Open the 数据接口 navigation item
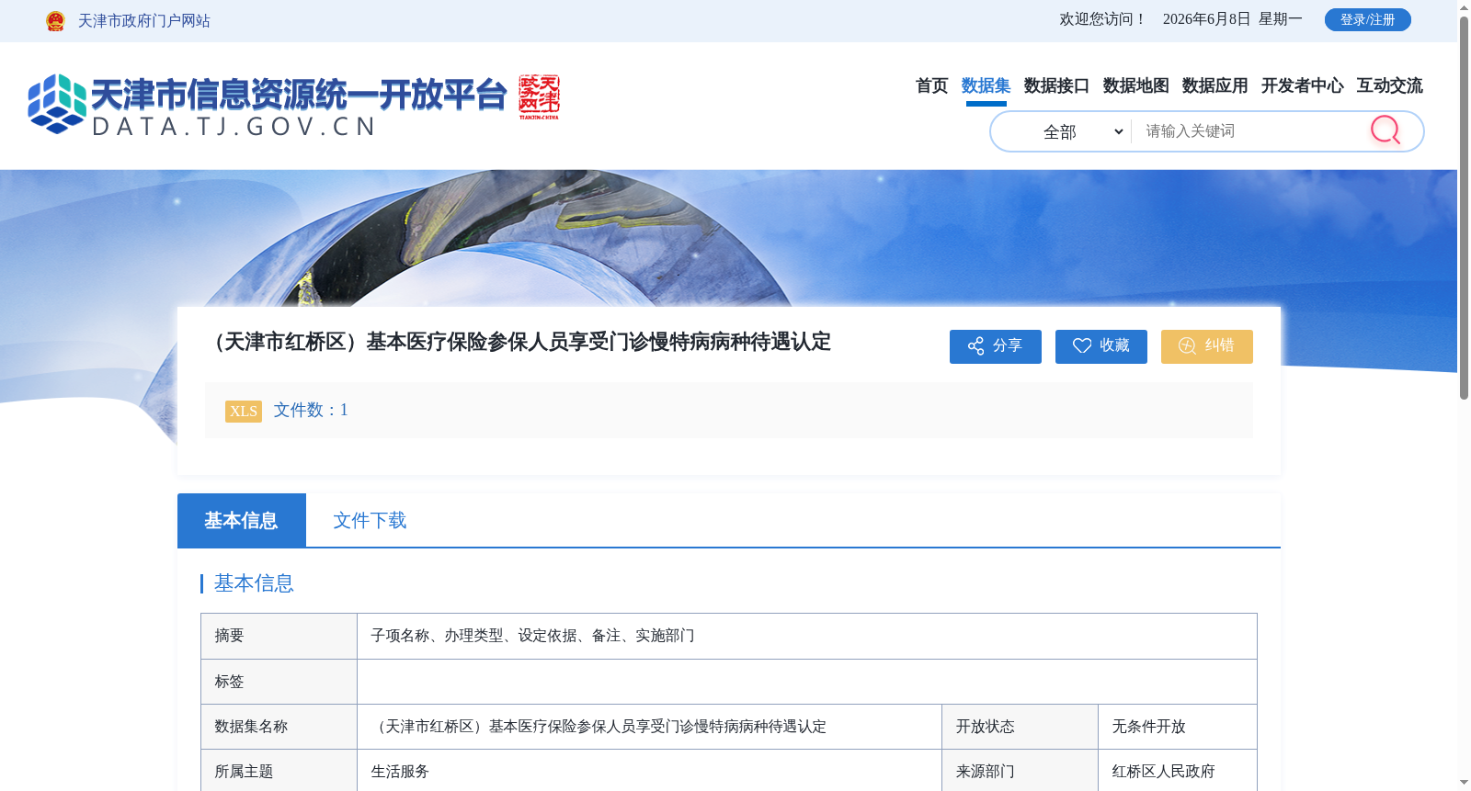This screenshot has width=1471, height=791. point(1056,85)
